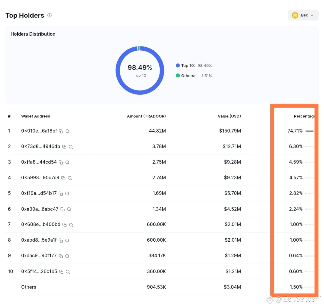Click the green Others legend dot

click(x=178, y=76)
